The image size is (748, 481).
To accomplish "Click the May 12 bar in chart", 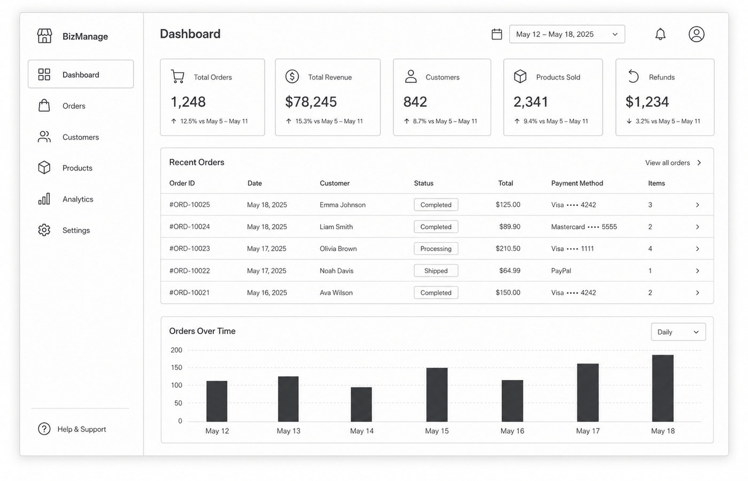I will coord(217,401).
